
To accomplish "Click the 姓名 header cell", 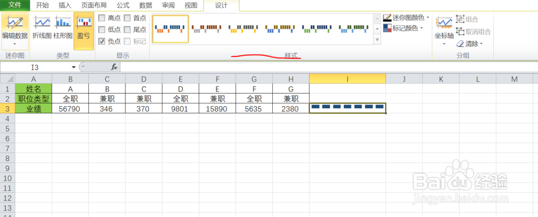I will (33, 89).
